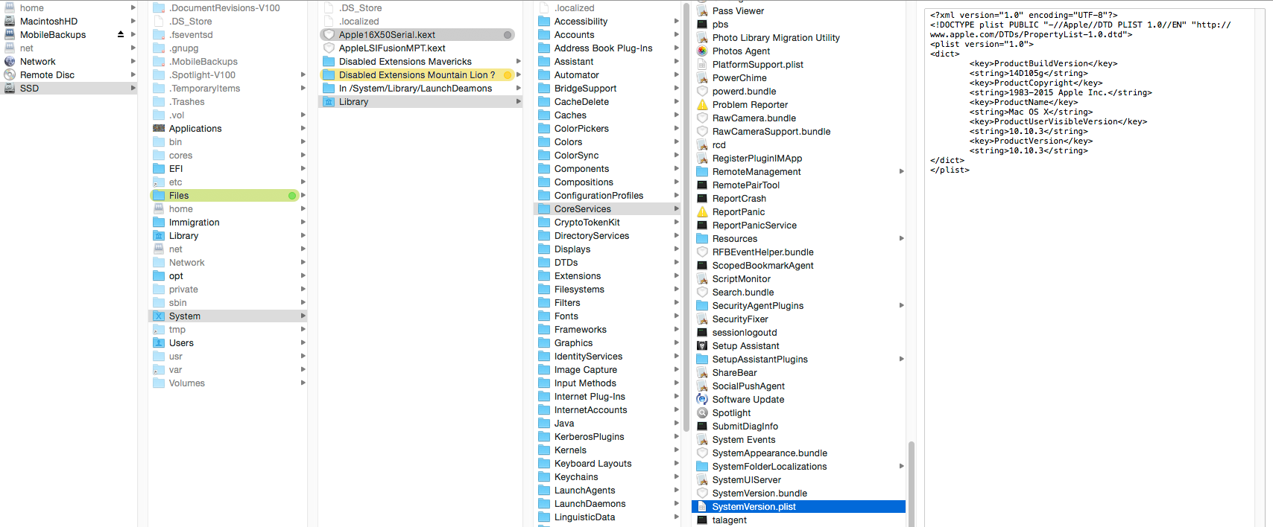Click the Pass Viewer app icon

click(702, 11)
